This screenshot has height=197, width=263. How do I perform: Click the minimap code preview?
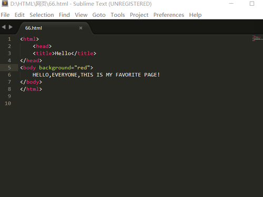click(x=258, y=38)
